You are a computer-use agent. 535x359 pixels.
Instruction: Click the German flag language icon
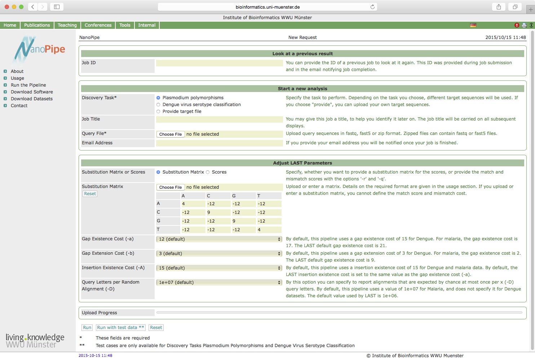pos(473,25)
